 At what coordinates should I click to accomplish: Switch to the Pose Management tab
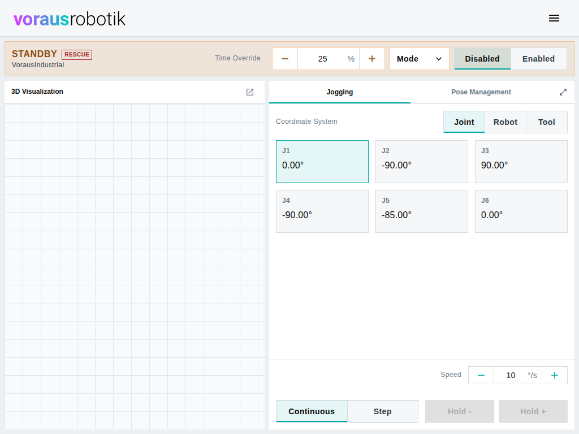click(481, 92)
